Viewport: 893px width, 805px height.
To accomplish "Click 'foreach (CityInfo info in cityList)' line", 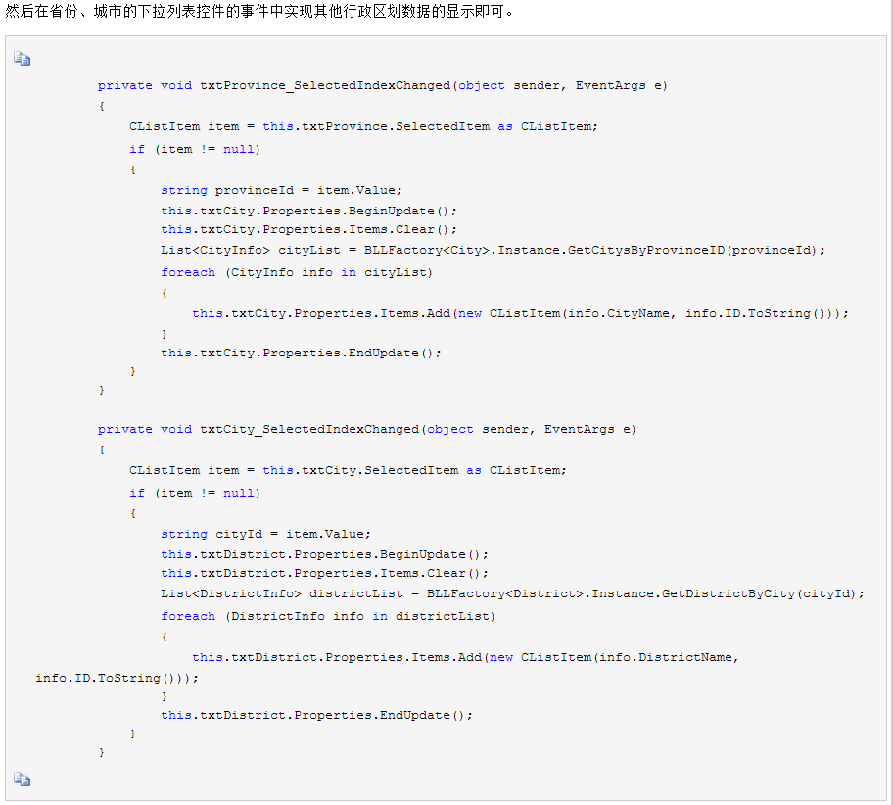I will click(x=297, y=272).
